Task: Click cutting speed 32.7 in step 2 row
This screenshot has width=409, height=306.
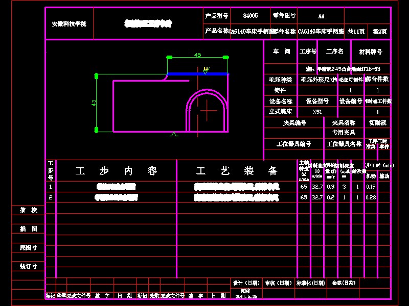Action: point(317,197)
